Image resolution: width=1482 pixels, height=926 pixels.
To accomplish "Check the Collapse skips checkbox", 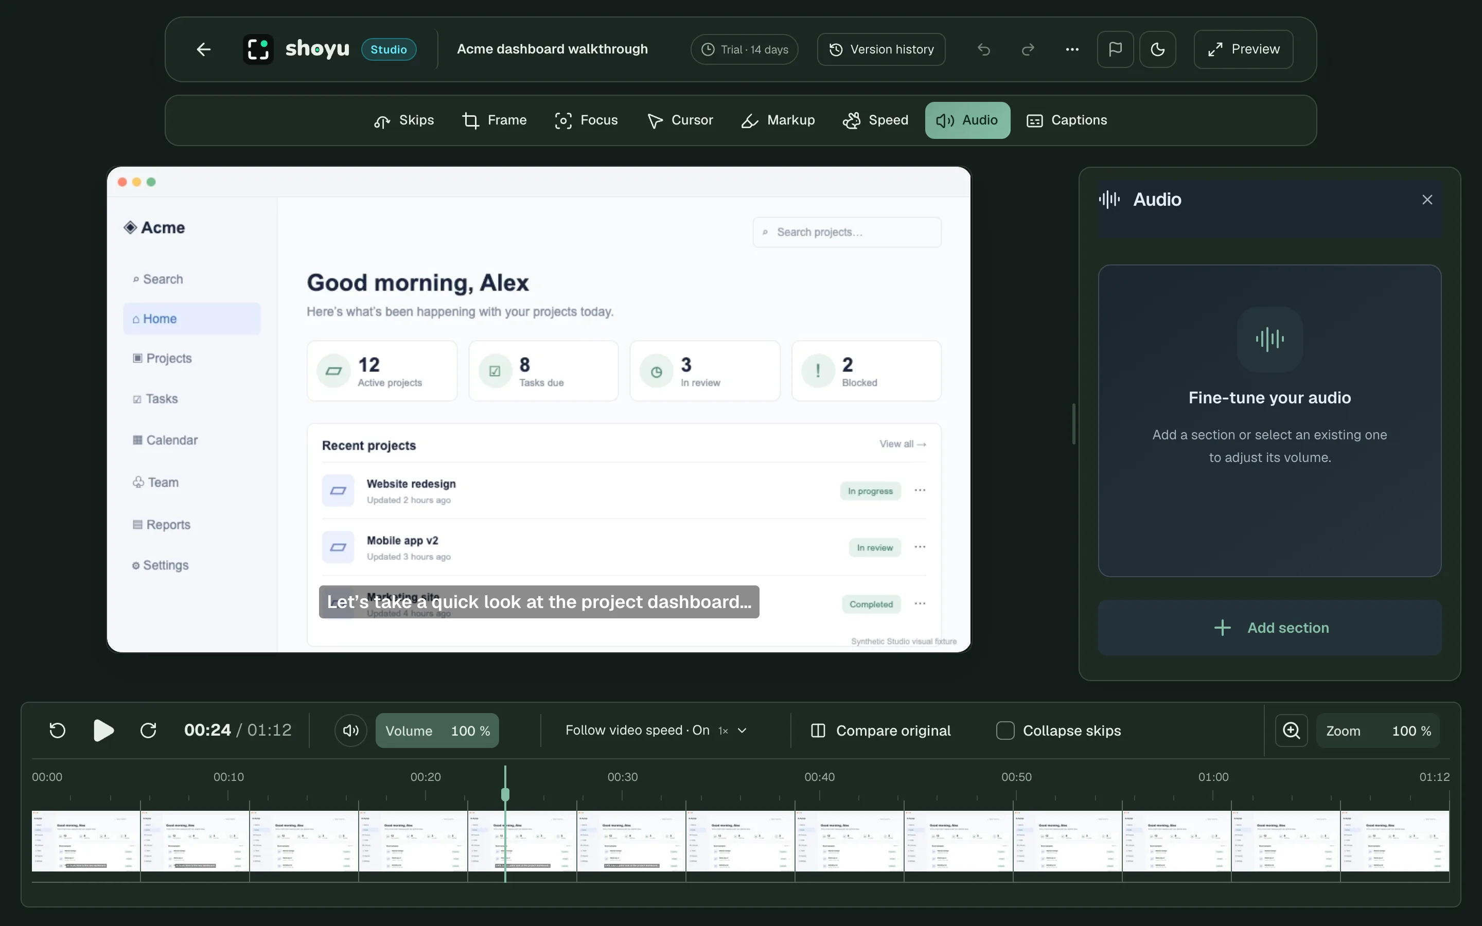I will click(1005, 731).
